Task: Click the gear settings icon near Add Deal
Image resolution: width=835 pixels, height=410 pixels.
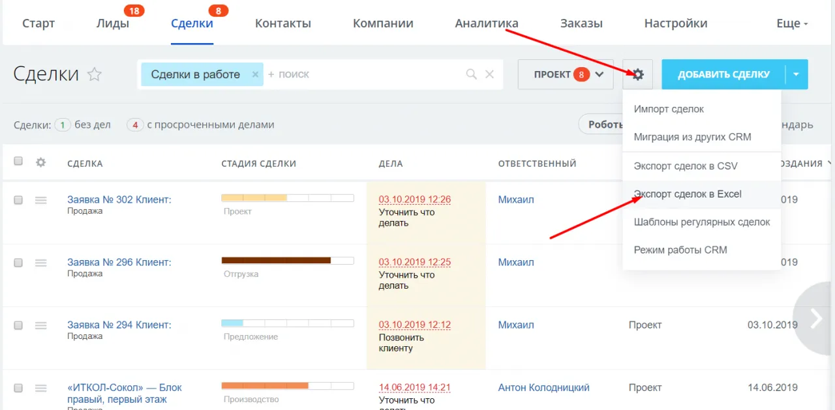Action: tap(637, 74)
